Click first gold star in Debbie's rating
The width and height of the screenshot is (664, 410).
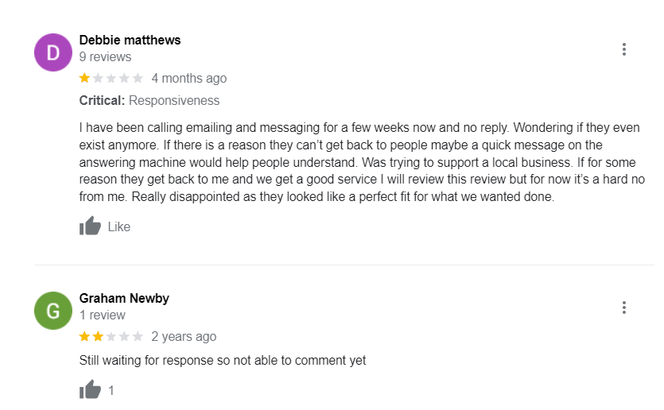point(84,78)
